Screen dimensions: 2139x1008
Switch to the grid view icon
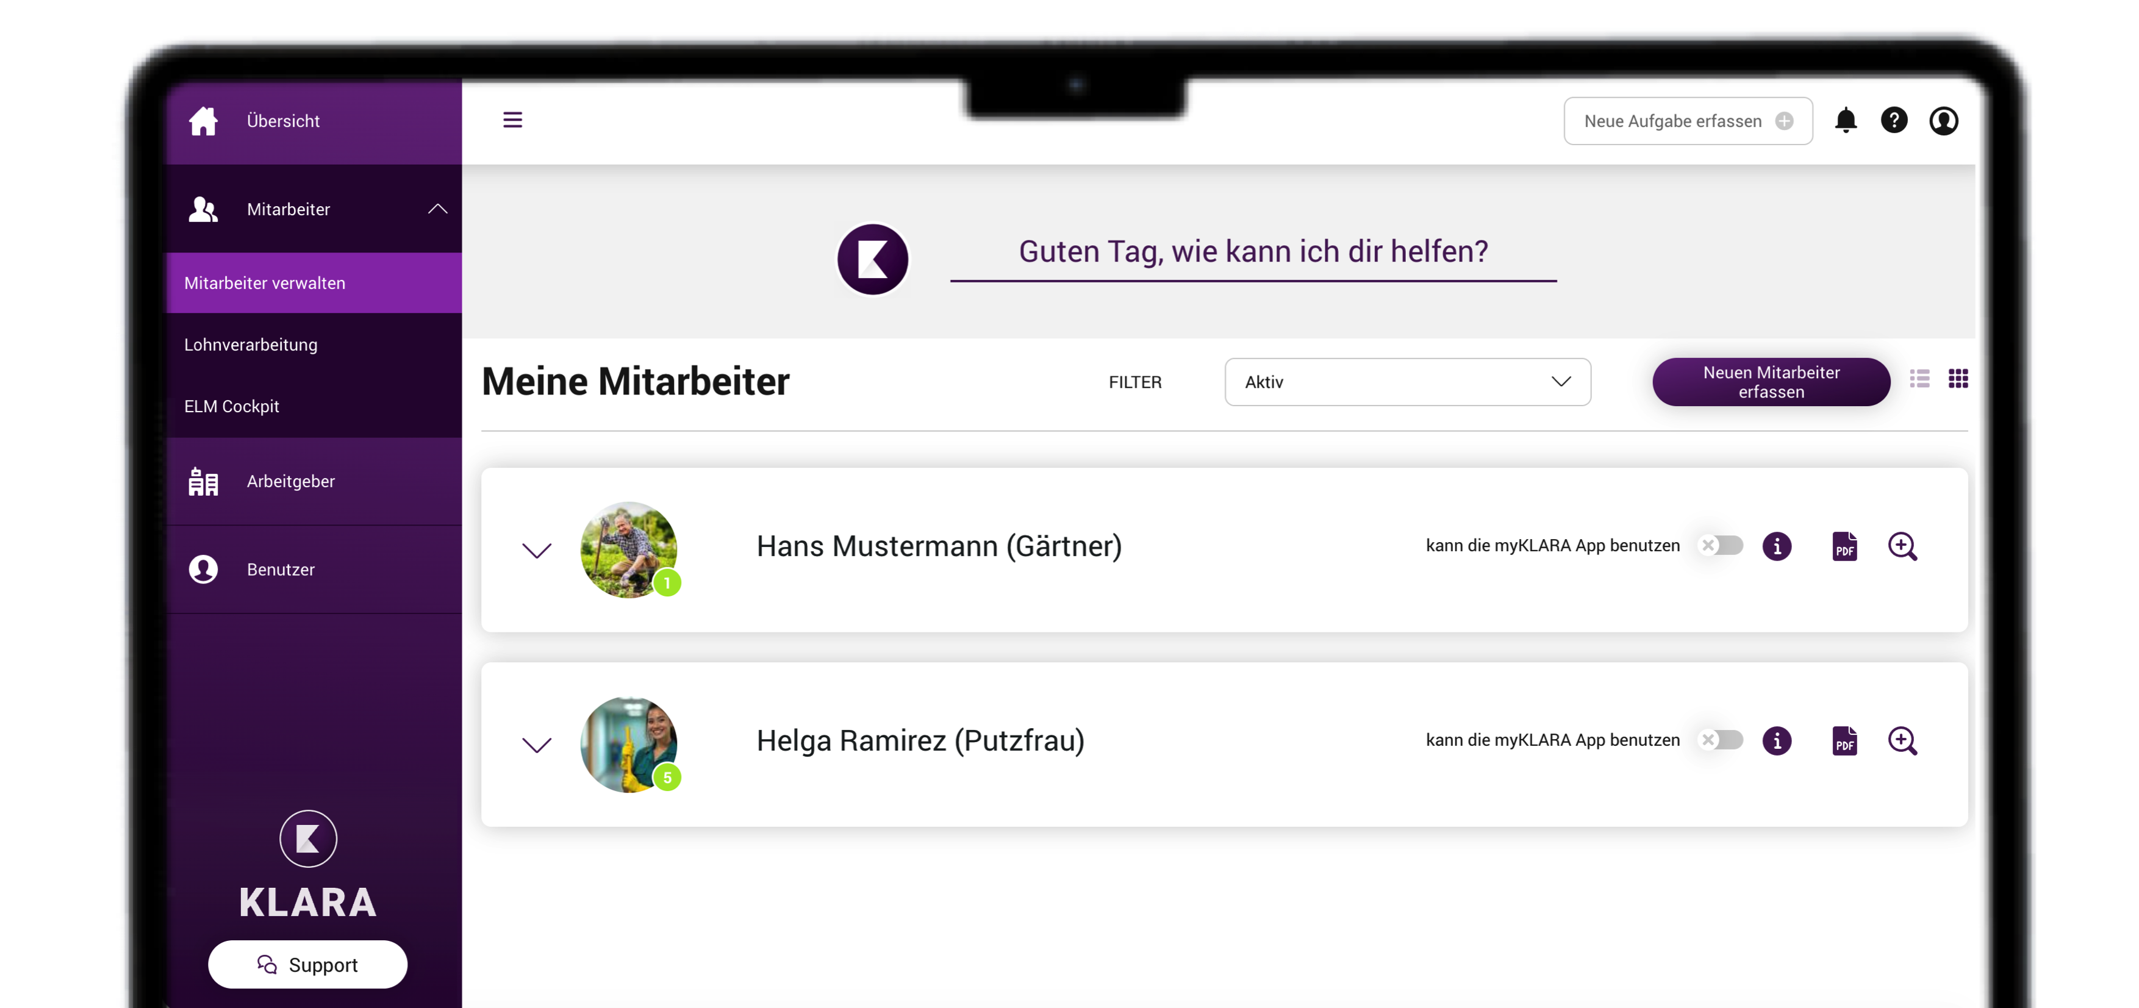pyautogui.click(x=1958, y=379)
